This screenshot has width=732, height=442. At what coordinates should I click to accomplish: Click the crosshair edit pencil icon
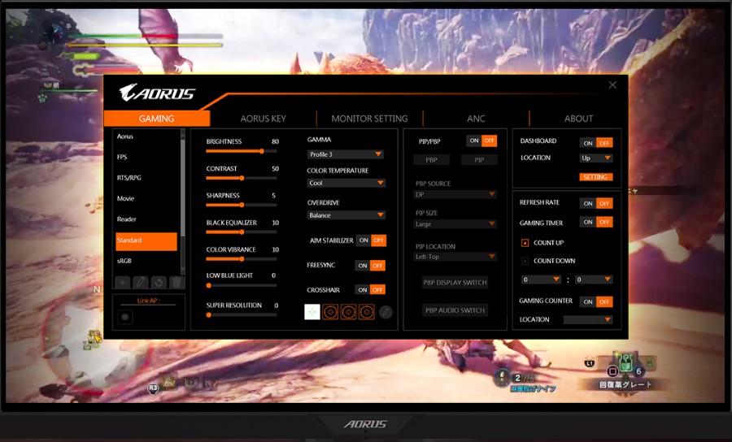tap(386, 311)
